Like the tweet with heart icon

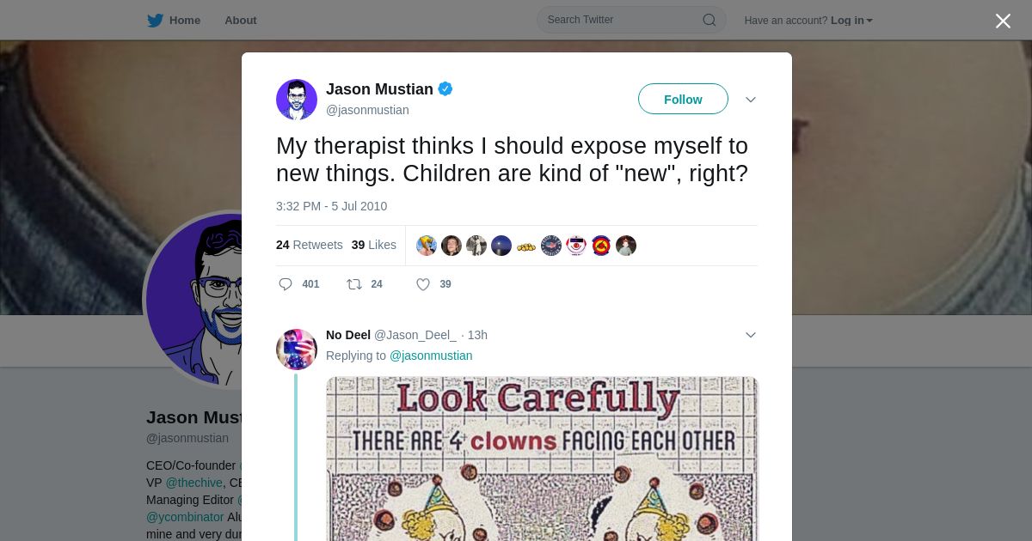tap(423, 284)
